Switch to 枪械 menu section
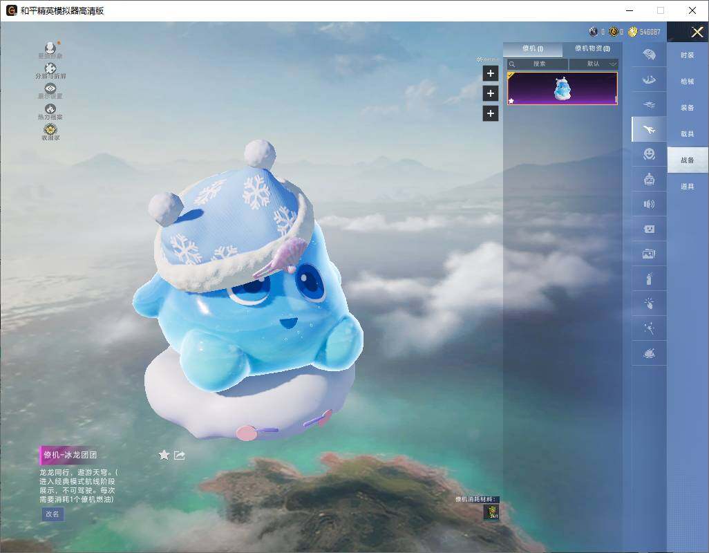This screenshot has height=553, width=709. point(688,82)
